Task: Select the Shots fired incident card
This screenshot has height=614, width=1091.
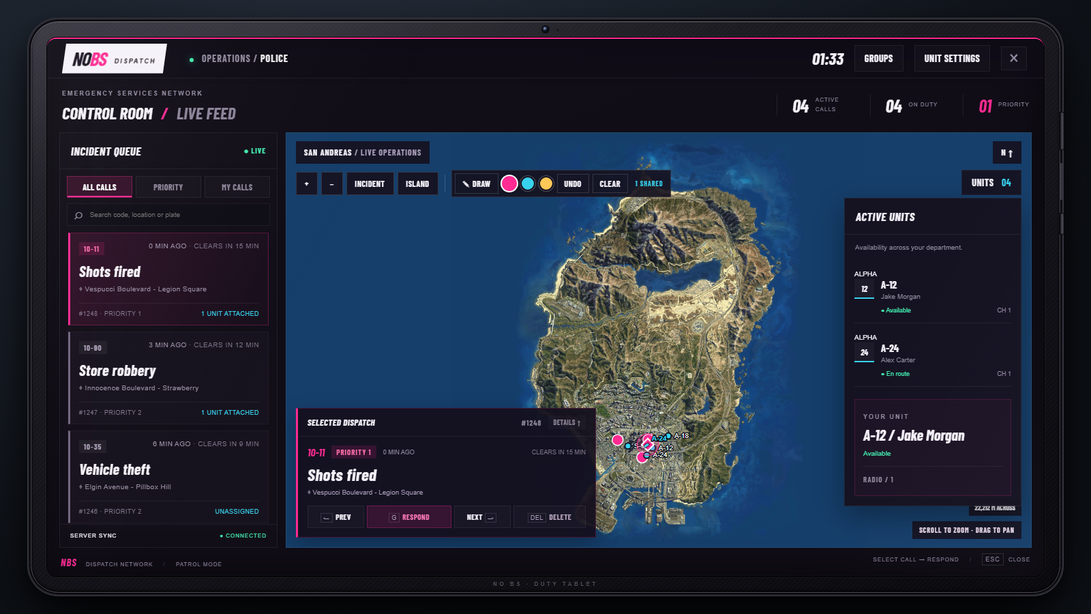Action: pos(168,279)
